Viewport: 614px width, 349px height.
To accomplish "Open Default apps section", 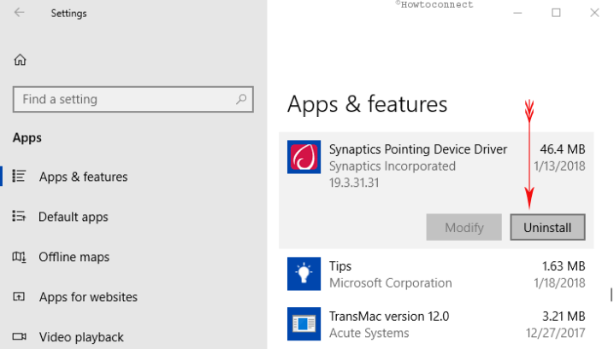I will click(74, 217).
